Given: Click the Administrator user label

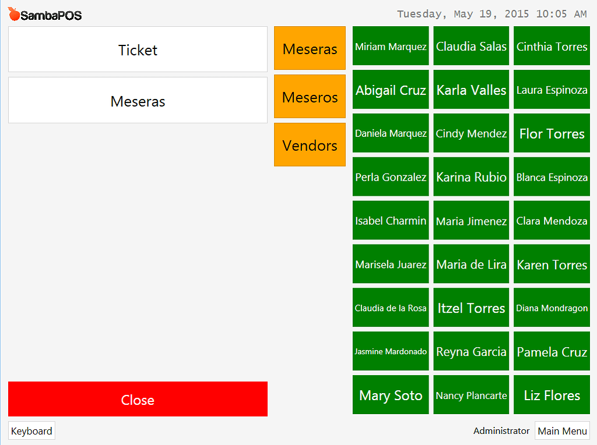Looking at the screenshot, I should (x=501, y=430).
